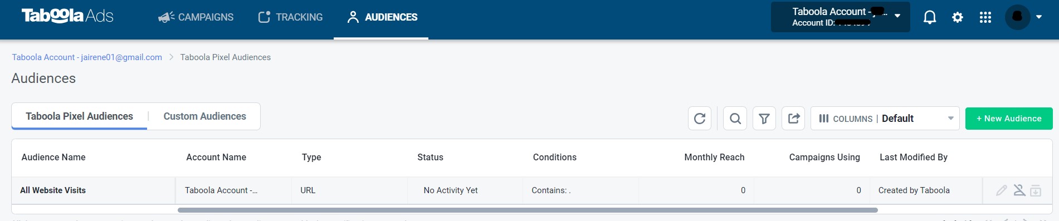Edit the All Website Visits audience
Viewport: 1059px width, 221px height.
pos(1002,190)
